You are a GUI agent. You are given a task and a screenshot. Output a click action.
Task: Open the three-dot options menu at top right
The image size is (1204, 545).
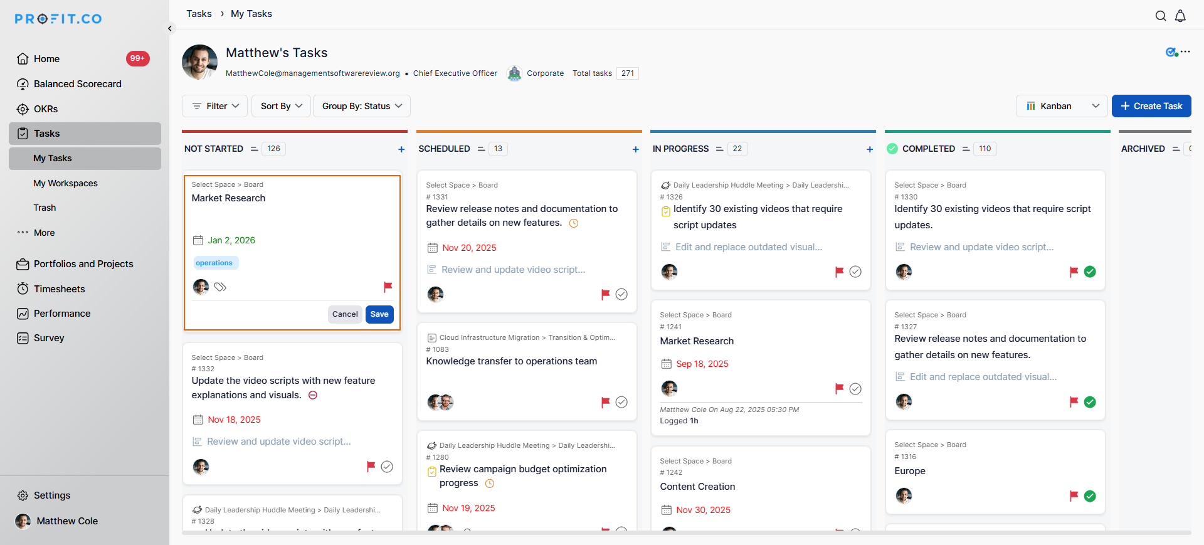click(1185, 52)
